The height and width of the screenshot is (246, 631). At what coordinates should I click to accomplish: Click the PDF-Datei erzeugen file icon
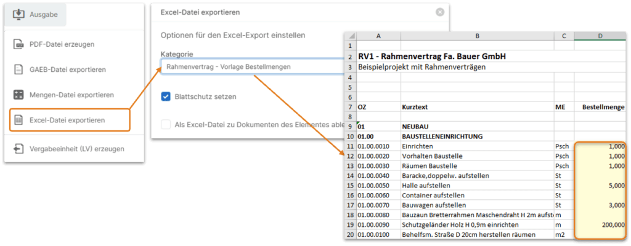coord(18,44)
